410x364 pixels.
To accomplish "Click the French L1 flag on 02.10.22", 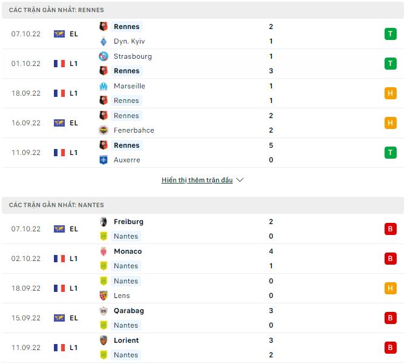I will tap(59, 259).
